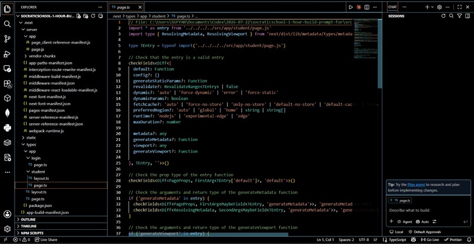Follow the Plan agent link
This screenshot has width=474, height=244.
[416, 185]
